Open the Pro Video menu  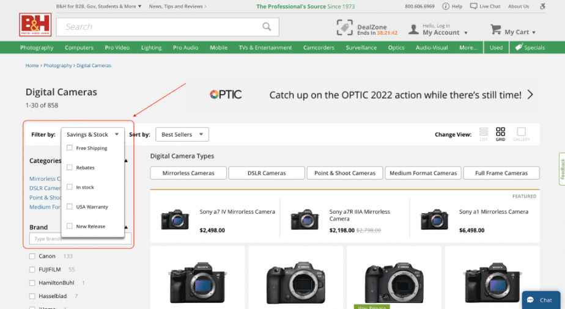point(117,48)
